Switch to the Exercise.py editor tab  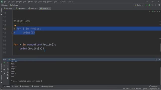(21, 8)
